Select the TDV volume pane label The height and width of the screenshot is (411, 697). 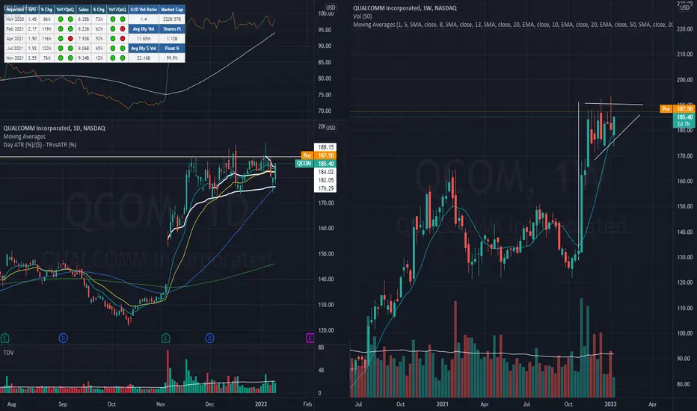click(8, 353)
